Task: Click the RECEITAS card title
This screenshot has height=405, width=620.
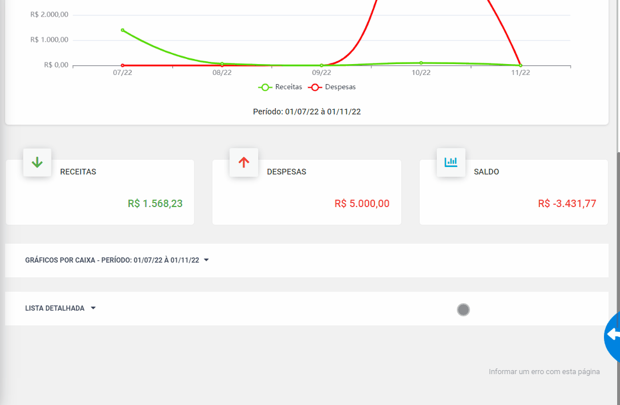Action: (78, 172)
